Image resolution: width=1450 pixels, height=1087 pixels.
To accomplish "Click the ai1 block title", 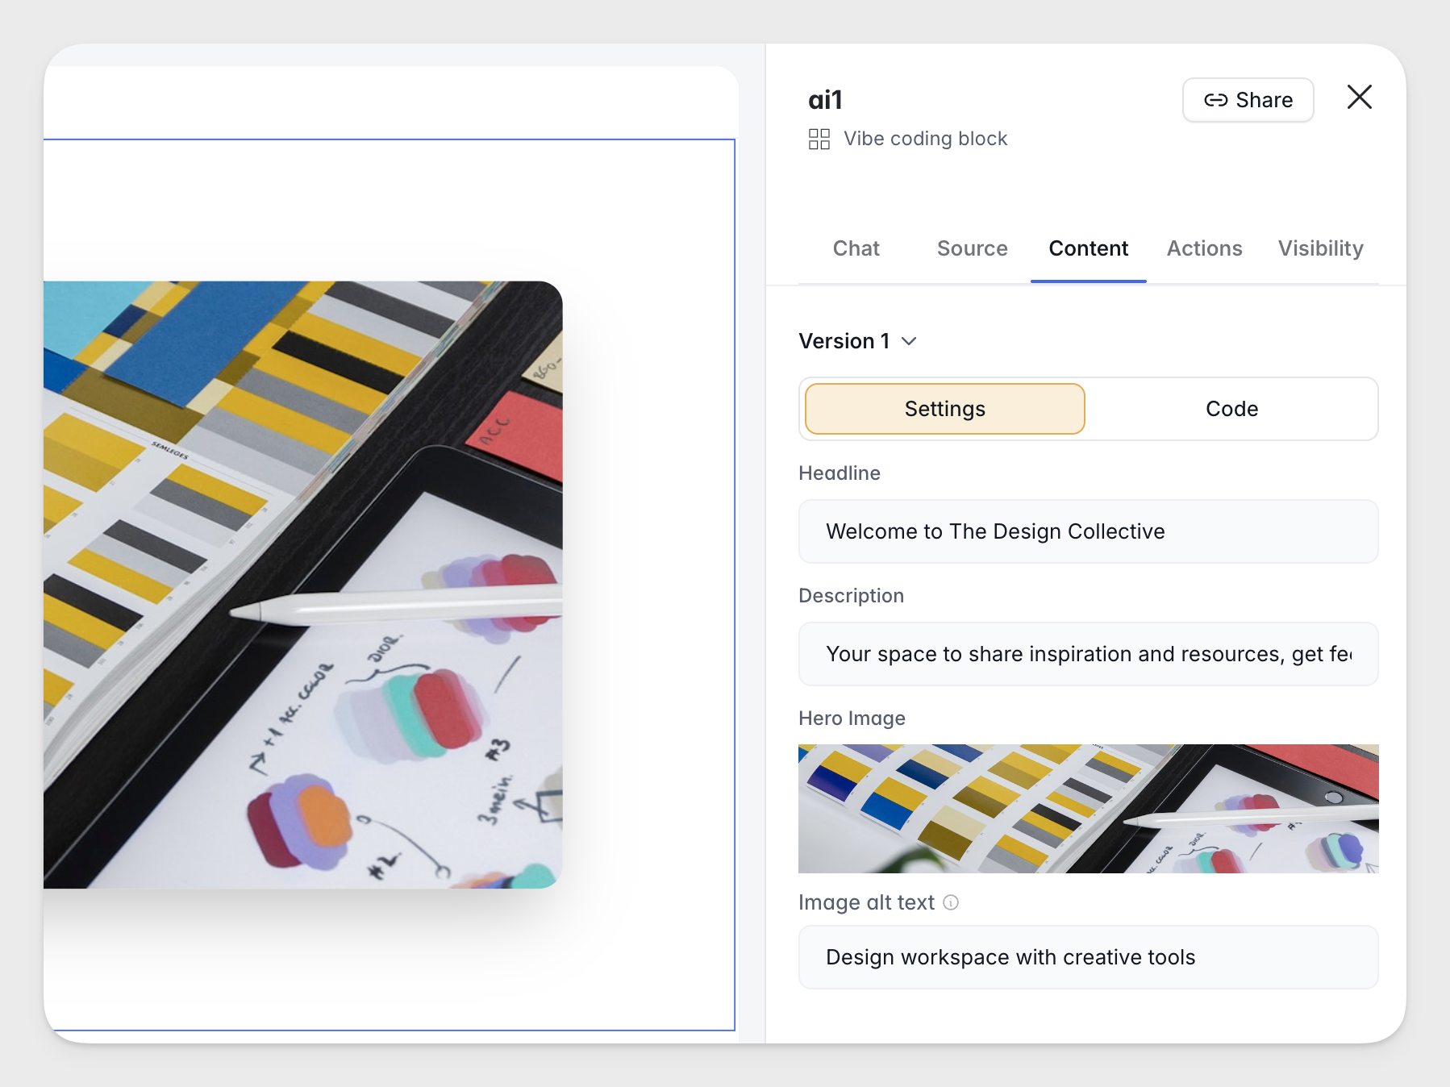I will click(x=825, y=100).
